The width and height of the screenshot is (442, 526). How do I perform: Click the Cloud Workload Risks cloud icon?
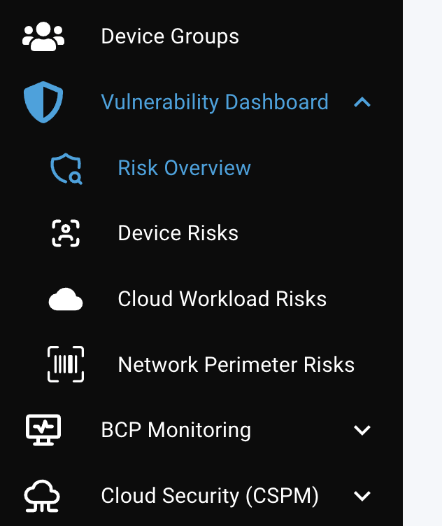66,300
